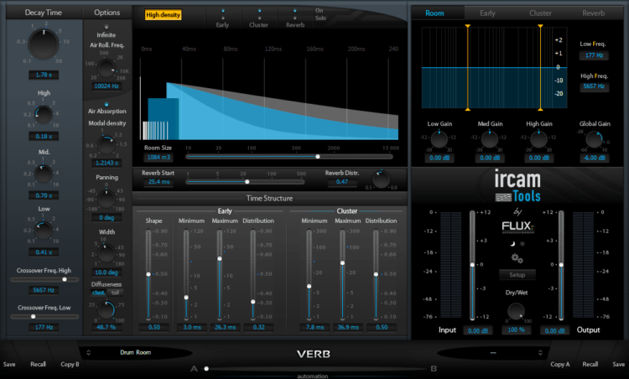Click the Output gain fader handle
Image resolution: width=629 pixels, height=379 pixels.
point(561,265)
